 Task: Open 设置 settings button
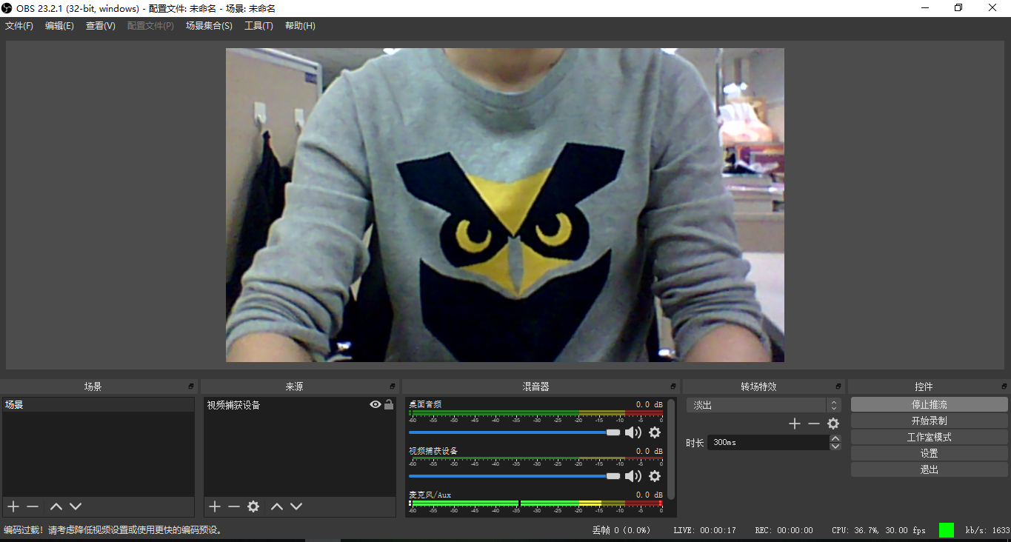click(x=930, y=454)
